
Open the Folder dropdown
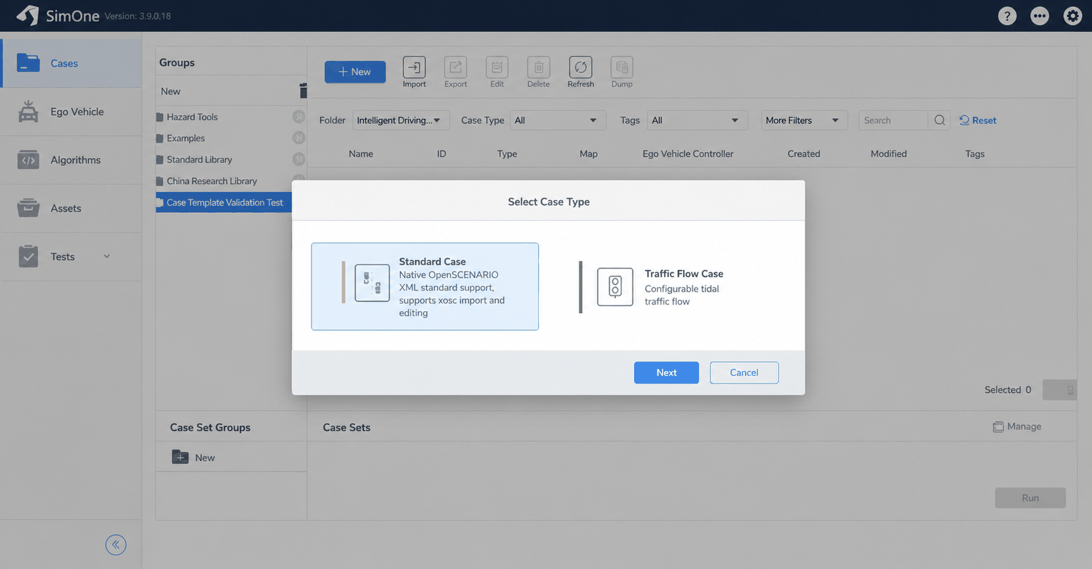coord(401,120)
